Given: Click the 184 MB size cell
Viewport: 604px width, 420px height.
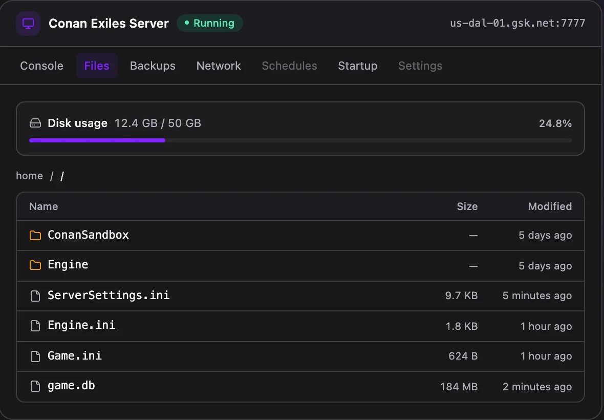Looking at the screenshot, I should (x=459, y=387).
